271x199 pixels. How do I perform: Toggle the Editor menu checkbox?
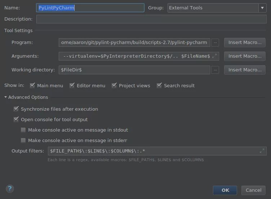point(72,85)
